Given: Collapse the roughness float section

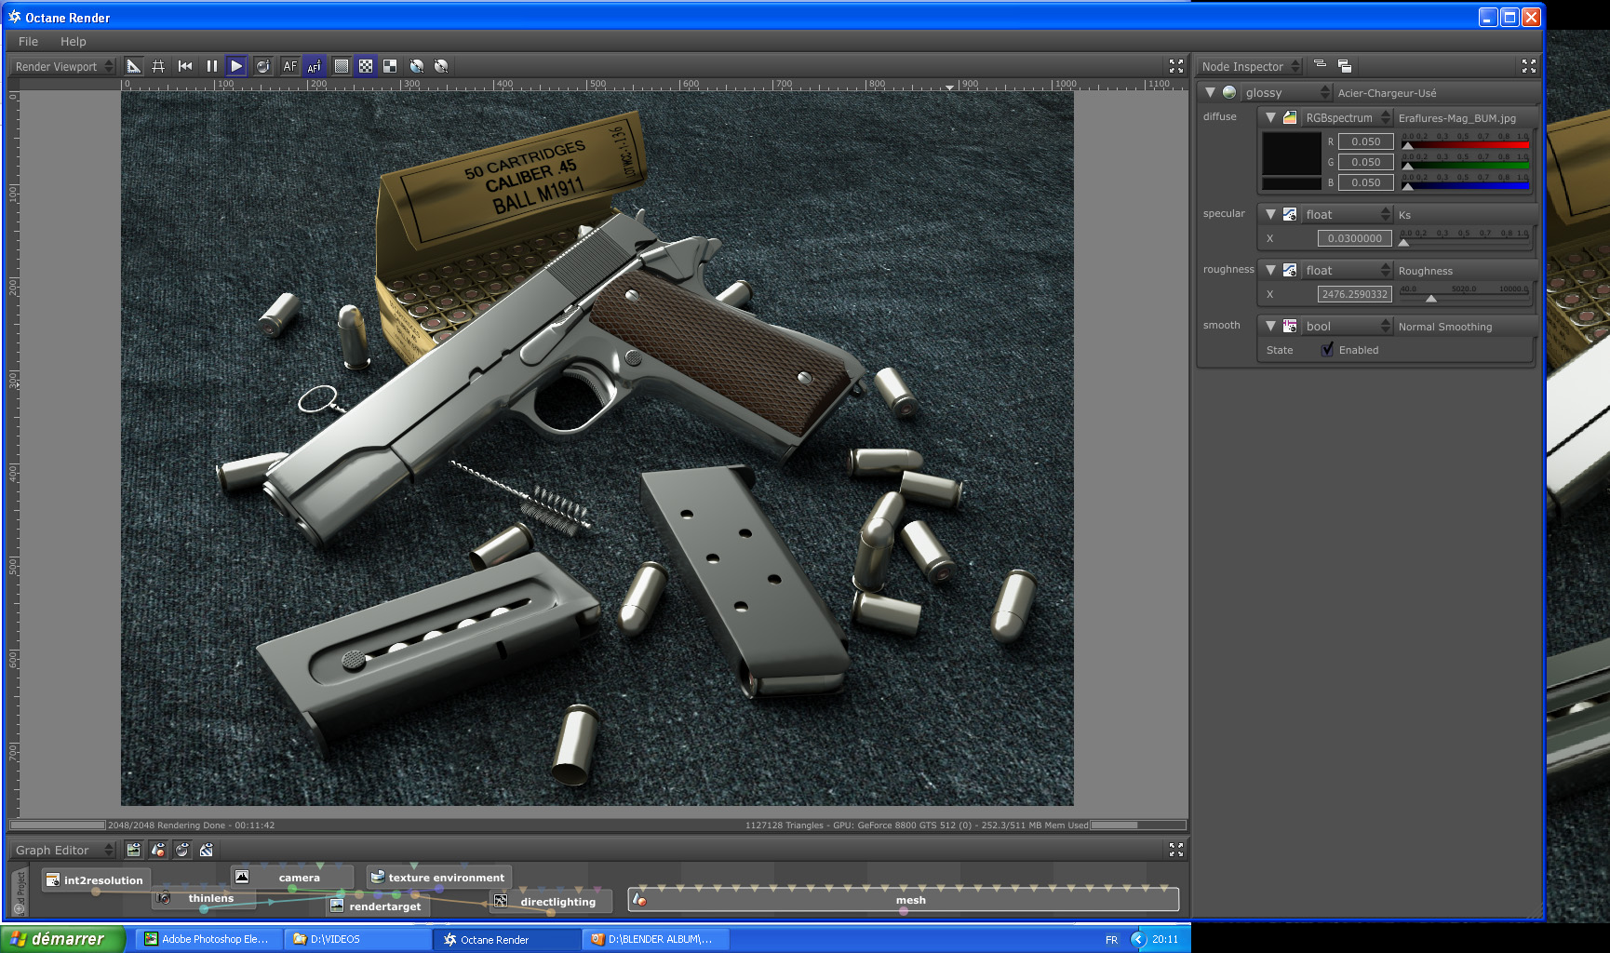Looking at the screenshot, I should (1270, 270).
